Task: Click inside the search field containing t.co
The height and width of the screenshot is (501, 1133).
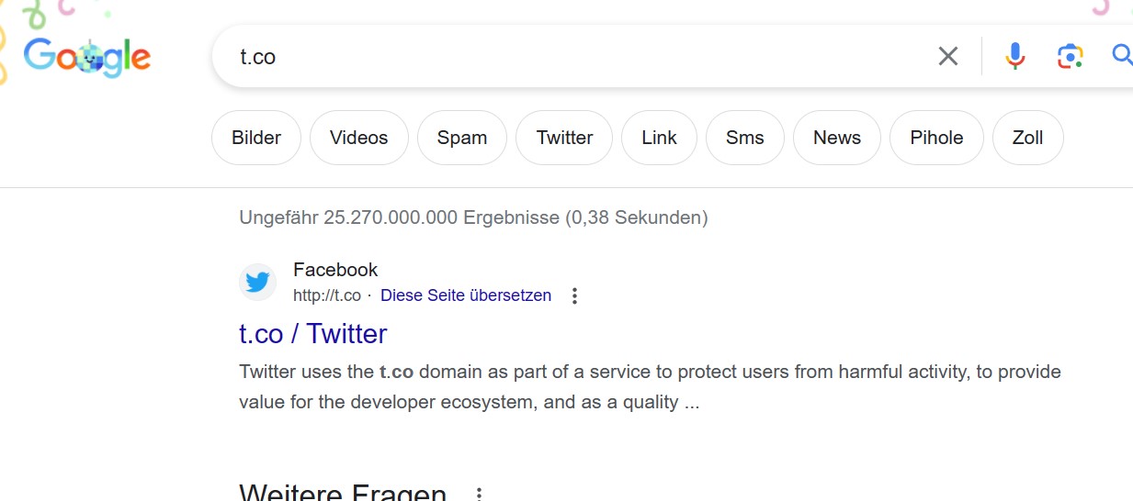Action: point(551,57)
